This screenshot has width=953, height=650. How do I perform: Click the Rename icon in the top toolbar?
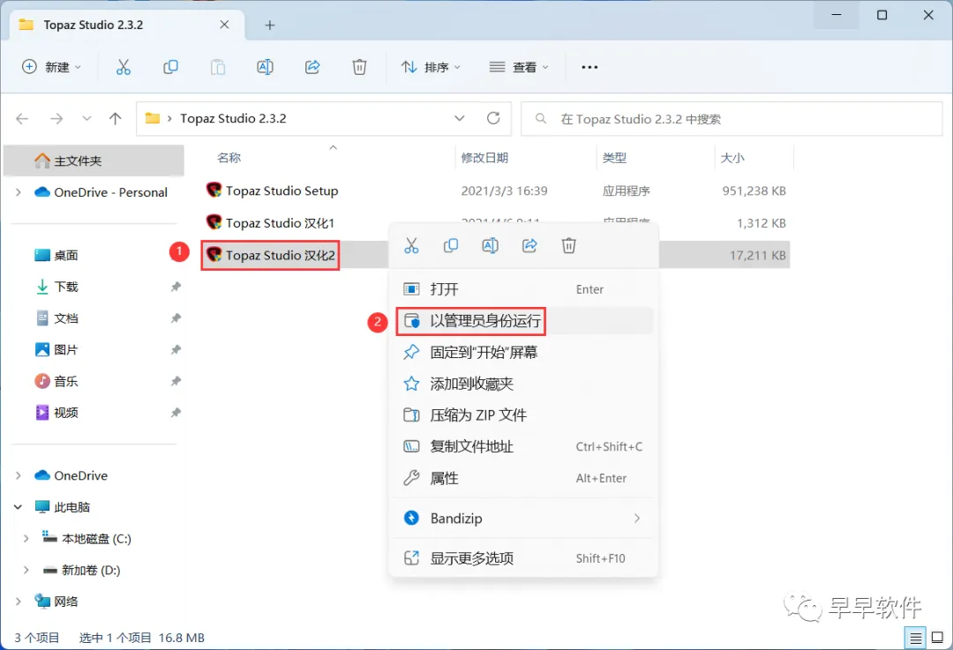(x=265, y=67)
